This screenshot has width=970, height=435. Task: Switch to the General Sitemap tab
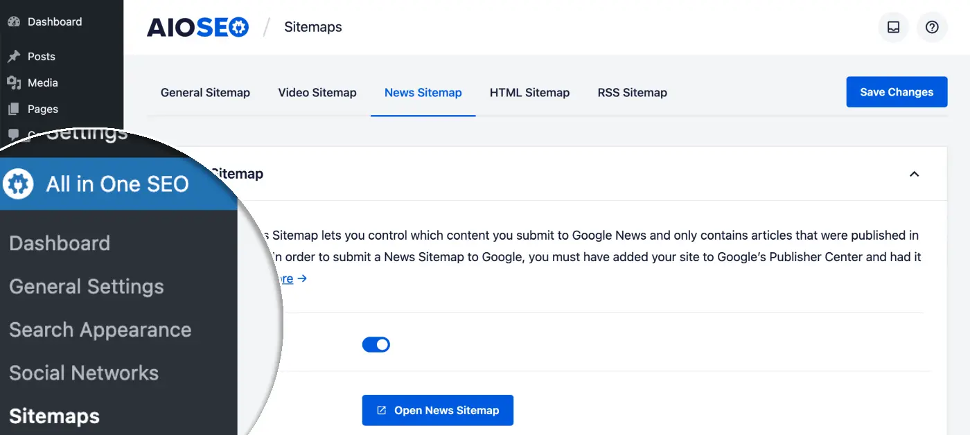(x=205, y=92)
